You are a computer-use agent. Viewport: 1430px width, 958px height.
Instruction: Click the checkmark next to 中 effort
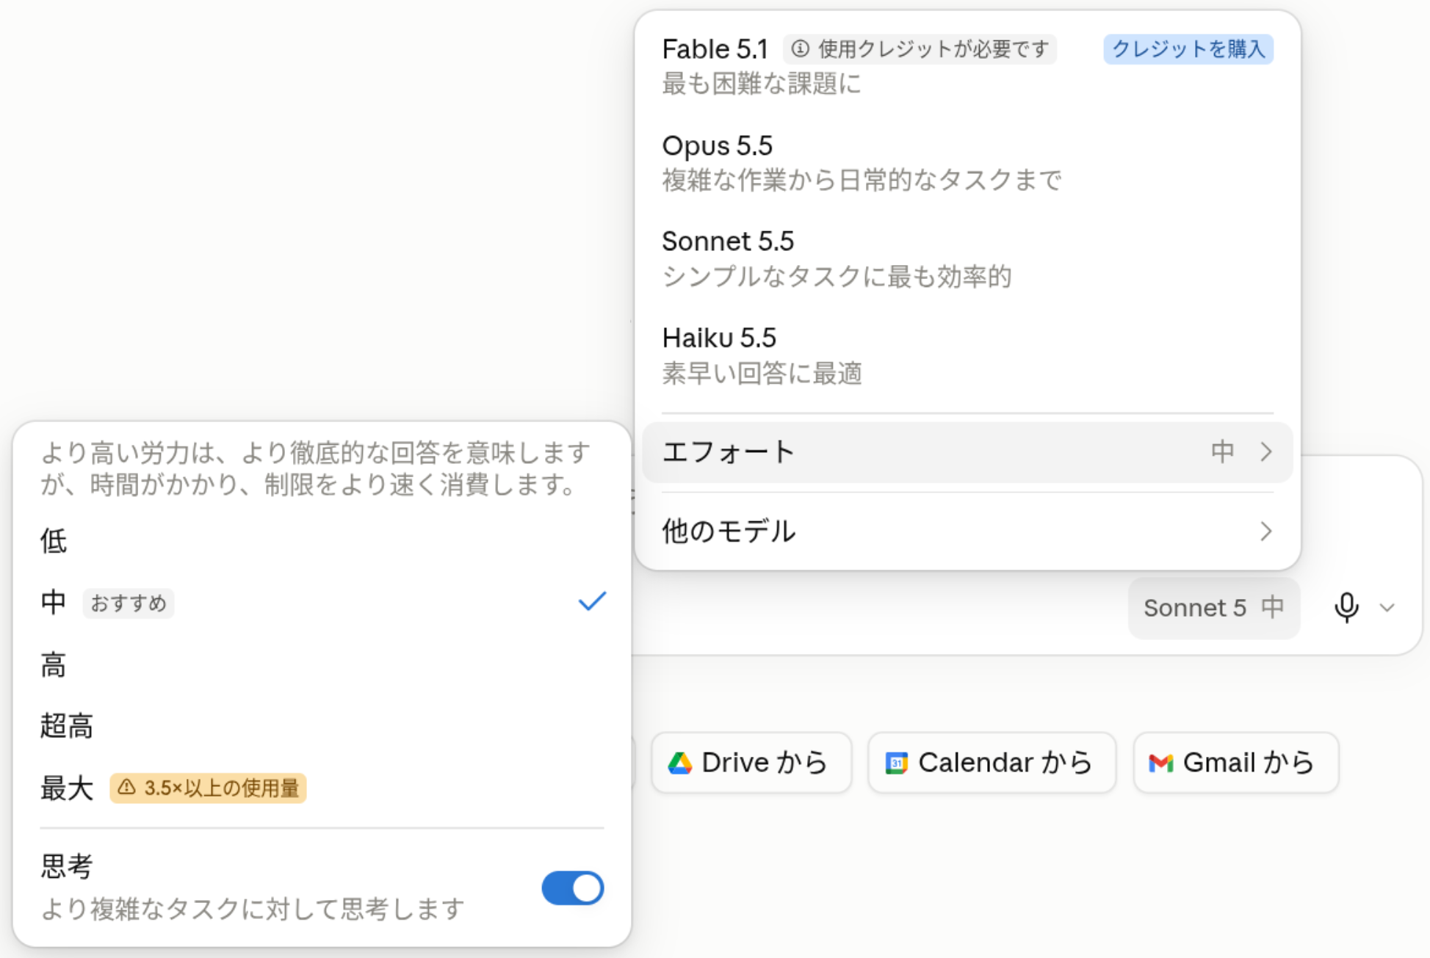591,602
